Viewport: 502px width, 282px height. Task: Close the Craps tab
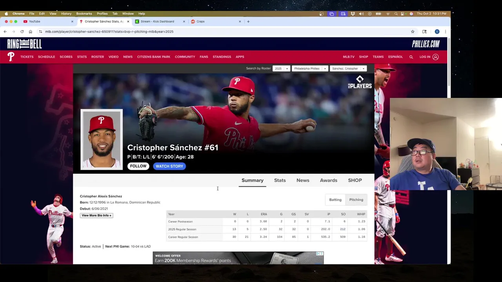click(x=240, y=22)
